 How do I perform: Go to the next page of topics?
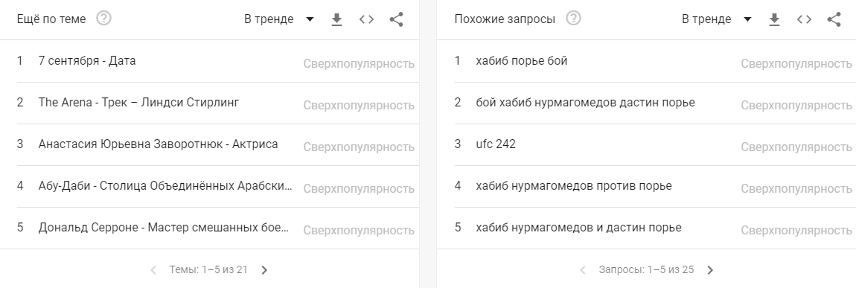[x=265, y=269]
